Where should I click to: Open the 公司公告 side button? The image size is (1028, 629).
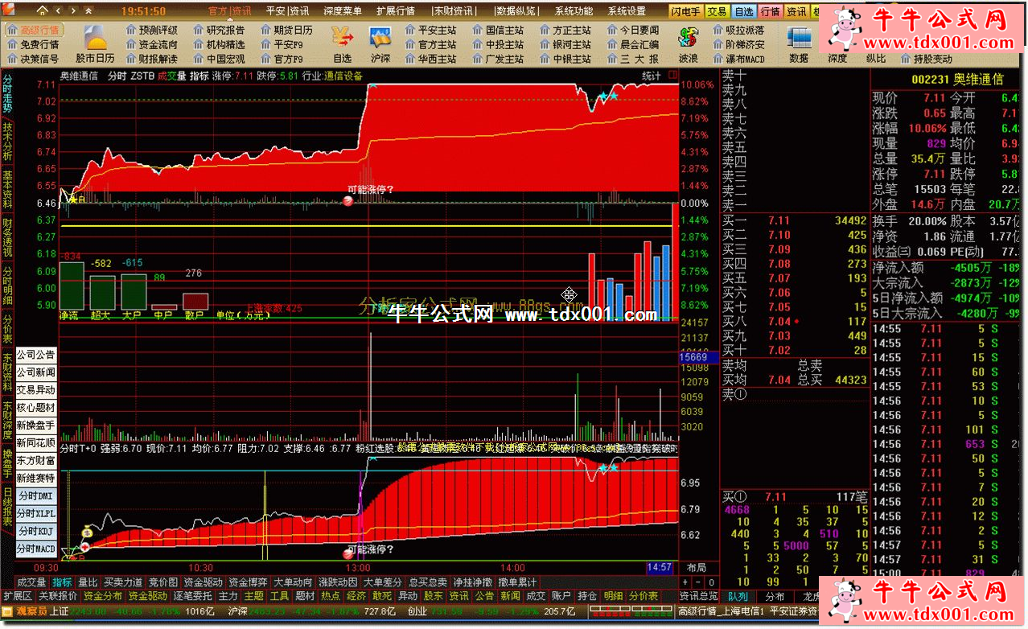pyautogui.click(x=36, y=355)
